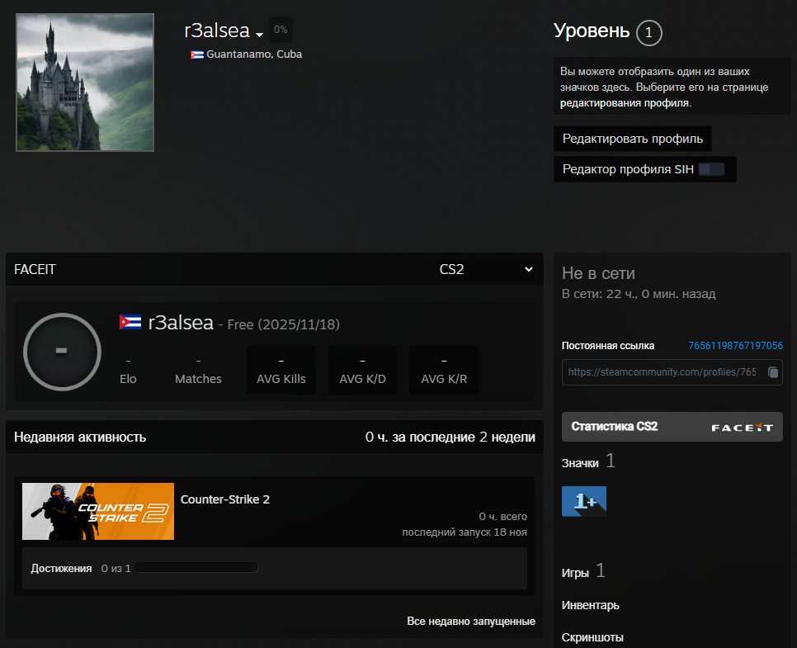Expand the CS2 game selector in FACEIT
Screen dimensions: 797x648
487,269
